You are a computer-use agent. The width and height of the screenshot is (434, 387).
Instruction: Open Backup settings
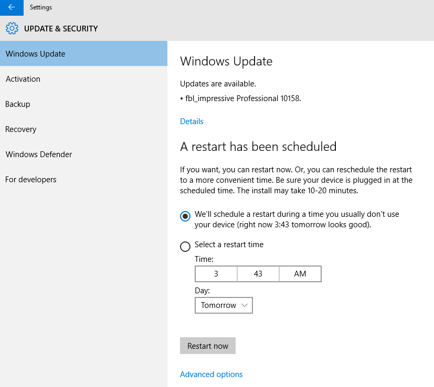tap(83, 104)
